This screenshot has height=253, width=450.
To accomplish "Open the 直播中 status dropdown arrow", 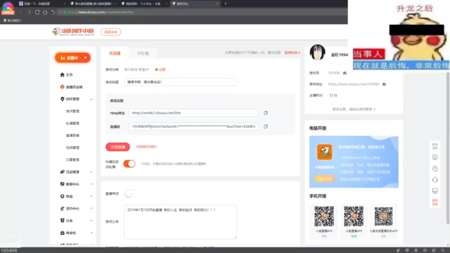I will pos(85,58).
